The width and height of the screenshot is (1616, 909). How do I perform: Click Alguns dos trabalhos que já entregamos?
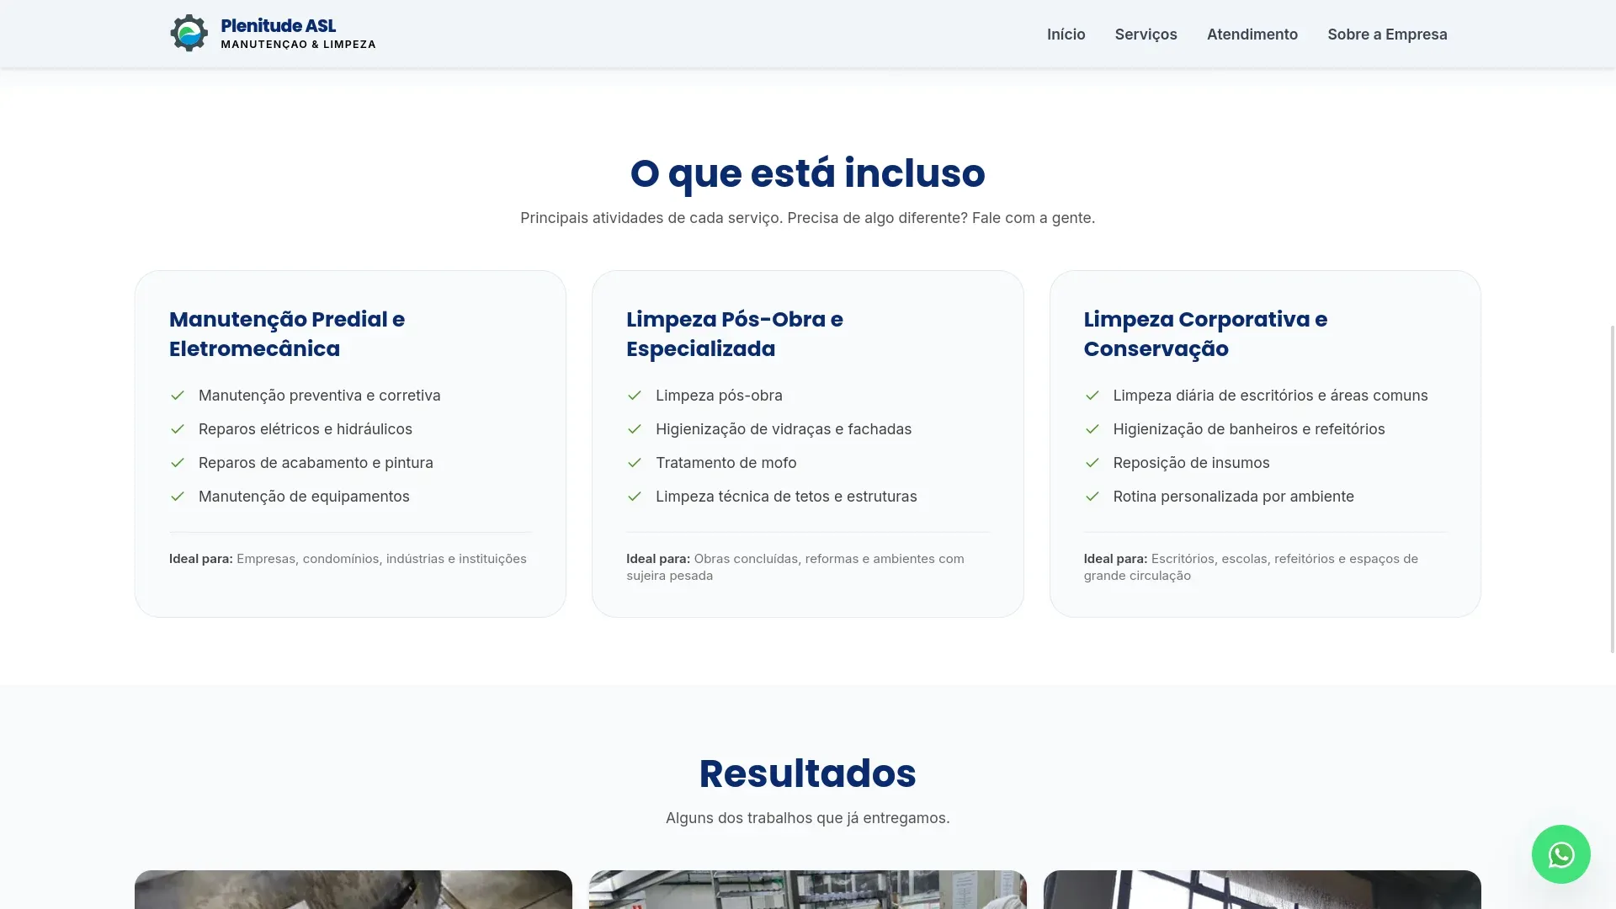pyautogui.click(x=807, y=818)
